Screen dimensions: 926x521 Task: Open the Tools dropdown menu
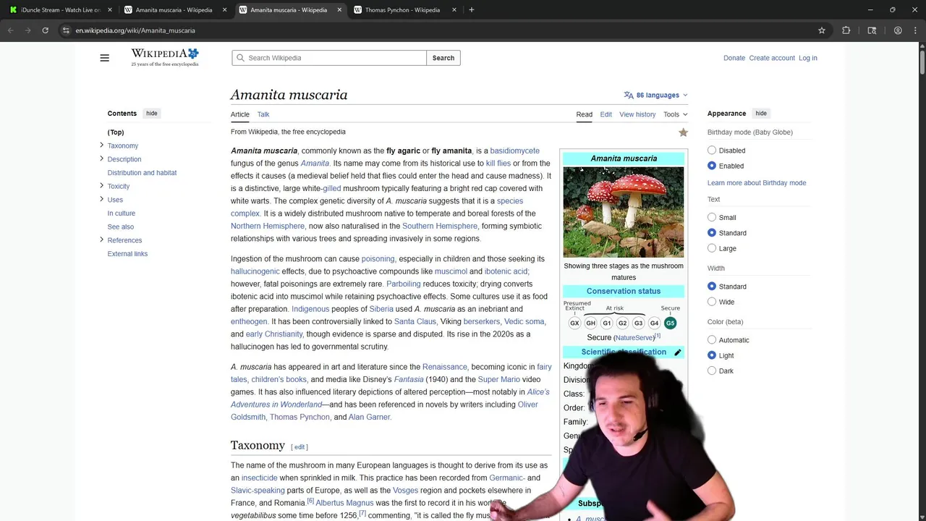point(675,114)
